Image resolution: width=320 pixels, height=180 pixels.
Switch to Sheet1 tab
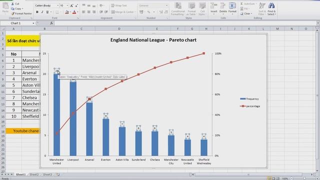(21, 174)
